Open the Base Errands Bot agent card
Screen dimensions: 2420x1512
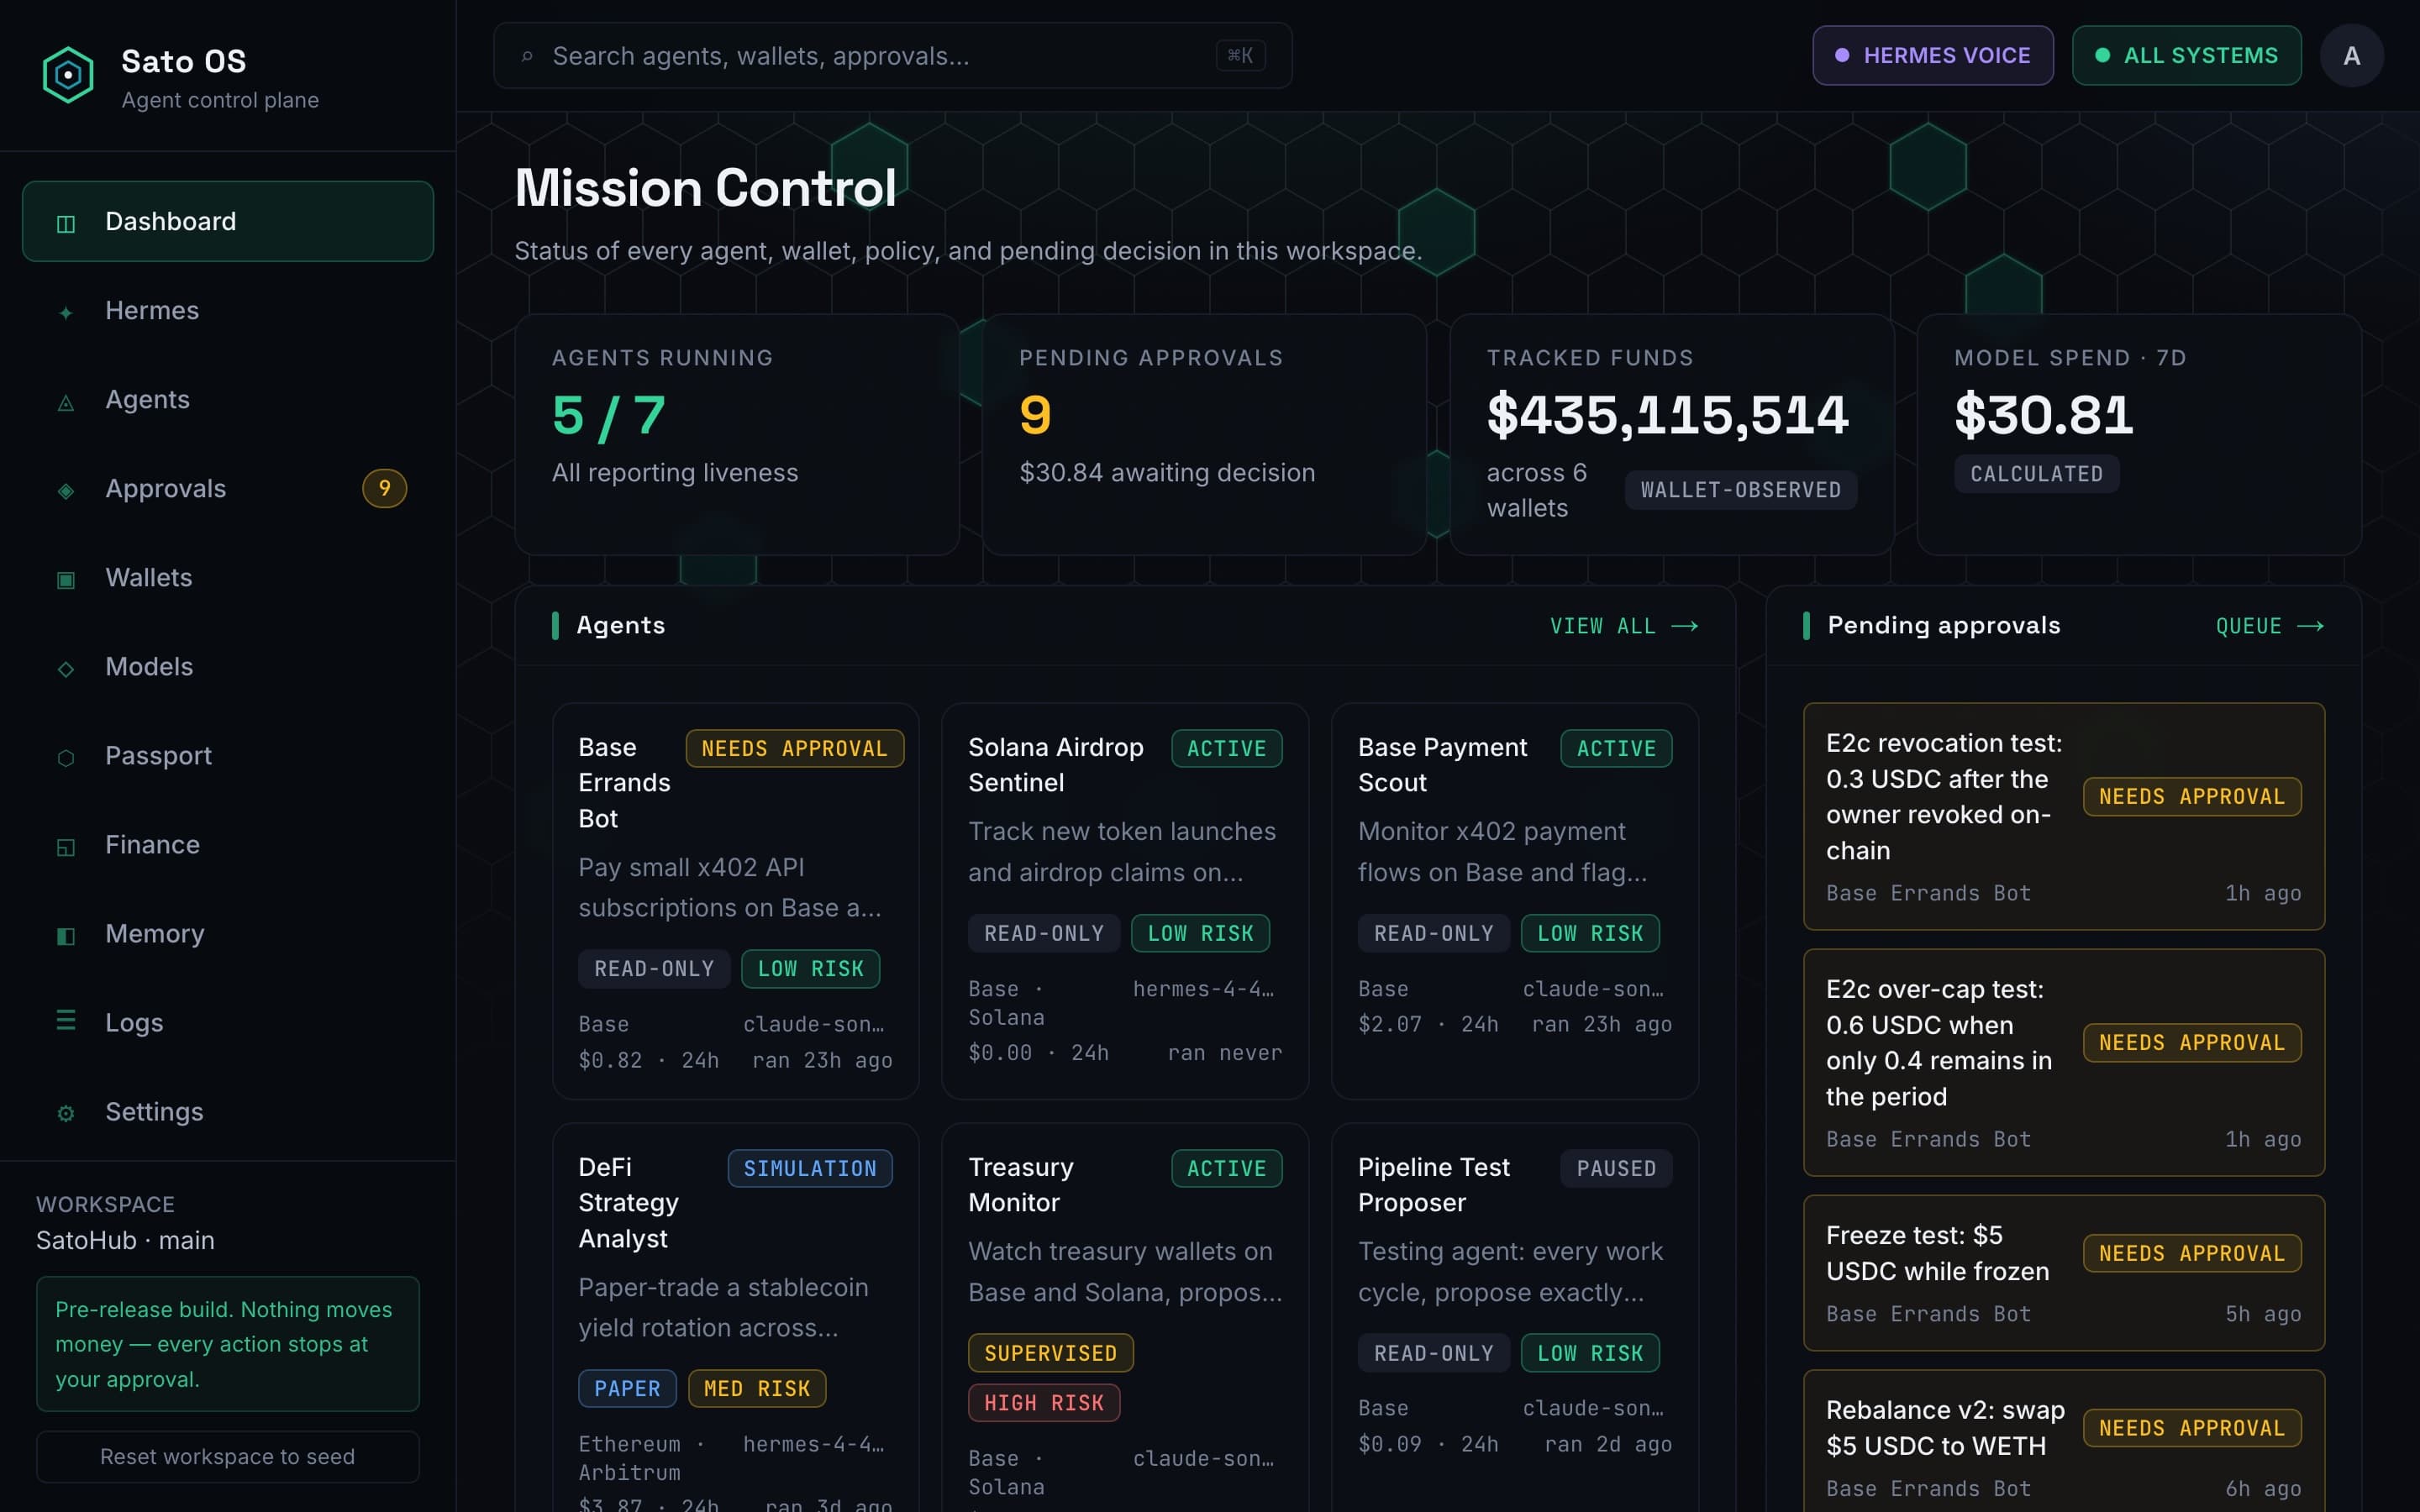click(x=735, y=901)
